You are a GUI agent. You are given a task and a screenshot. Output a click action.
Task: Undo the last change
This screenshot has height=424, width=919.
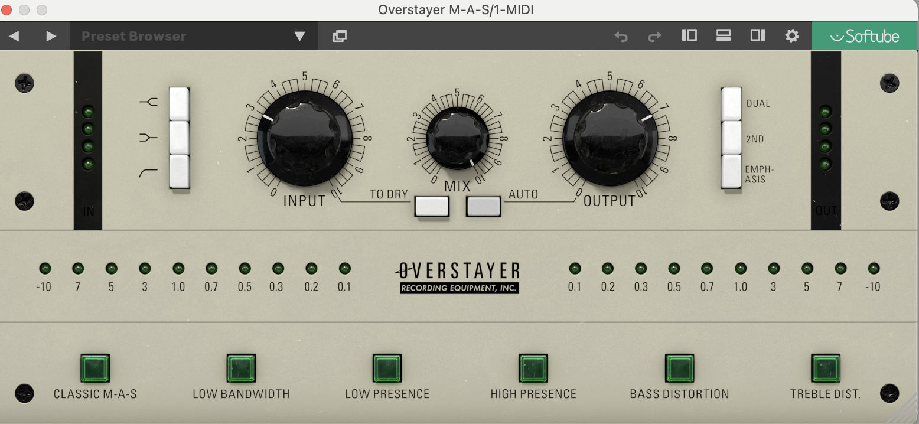point(621,36)
